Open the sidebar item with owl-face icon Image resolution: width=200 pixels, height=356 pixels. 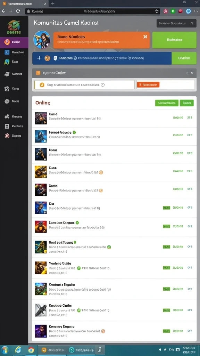[12, 89]
